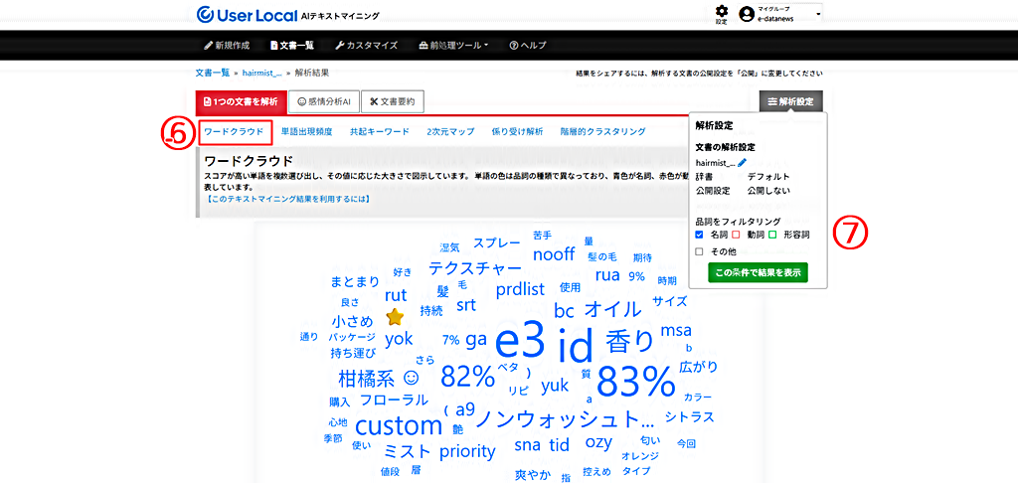Click the word 小さめ in the cloud
The image size is (1018, 483).
pyautogui.click(x=352, y=321)
